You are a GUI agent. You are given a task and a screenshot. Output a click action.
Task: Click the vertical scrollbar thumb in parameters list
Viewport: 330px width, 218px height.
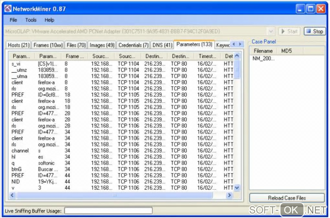point(237,69)
